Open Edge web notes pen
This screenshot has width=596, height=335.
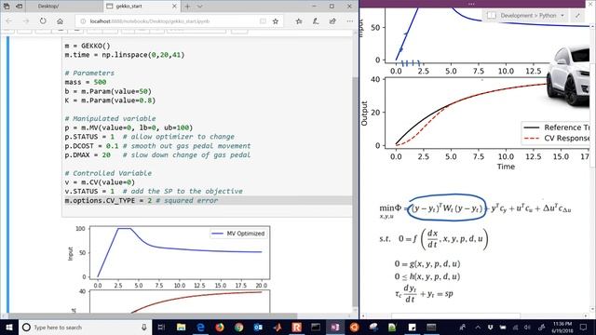click(316, 21)
